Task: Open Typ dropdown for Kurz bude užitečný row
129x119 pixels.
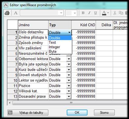Action: 69,70
